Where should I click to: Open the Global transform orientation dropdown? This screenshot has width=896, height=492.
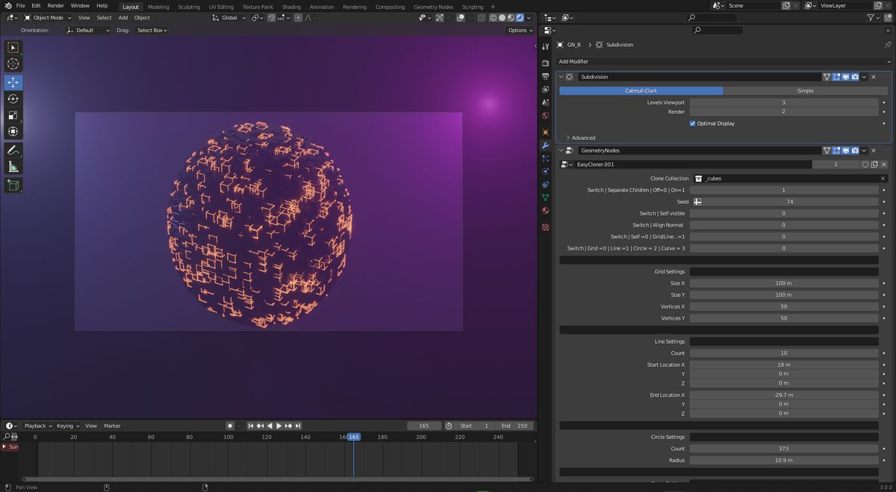pos(229,17)
